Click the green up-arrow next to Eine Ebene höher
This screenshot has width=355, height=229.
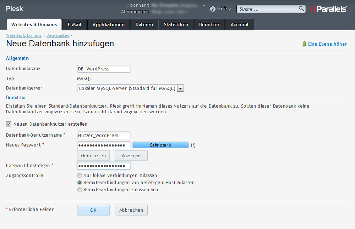[304, 44]
